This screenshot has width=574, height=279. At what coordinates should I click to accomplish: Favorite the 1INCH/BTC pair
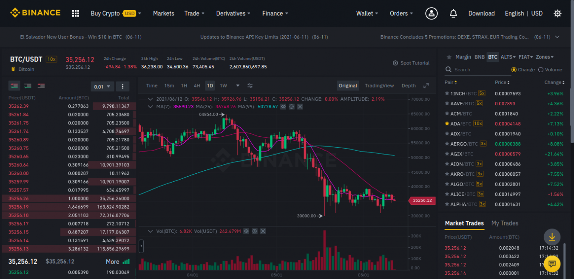pyautogui.click(x=447, y=93)
